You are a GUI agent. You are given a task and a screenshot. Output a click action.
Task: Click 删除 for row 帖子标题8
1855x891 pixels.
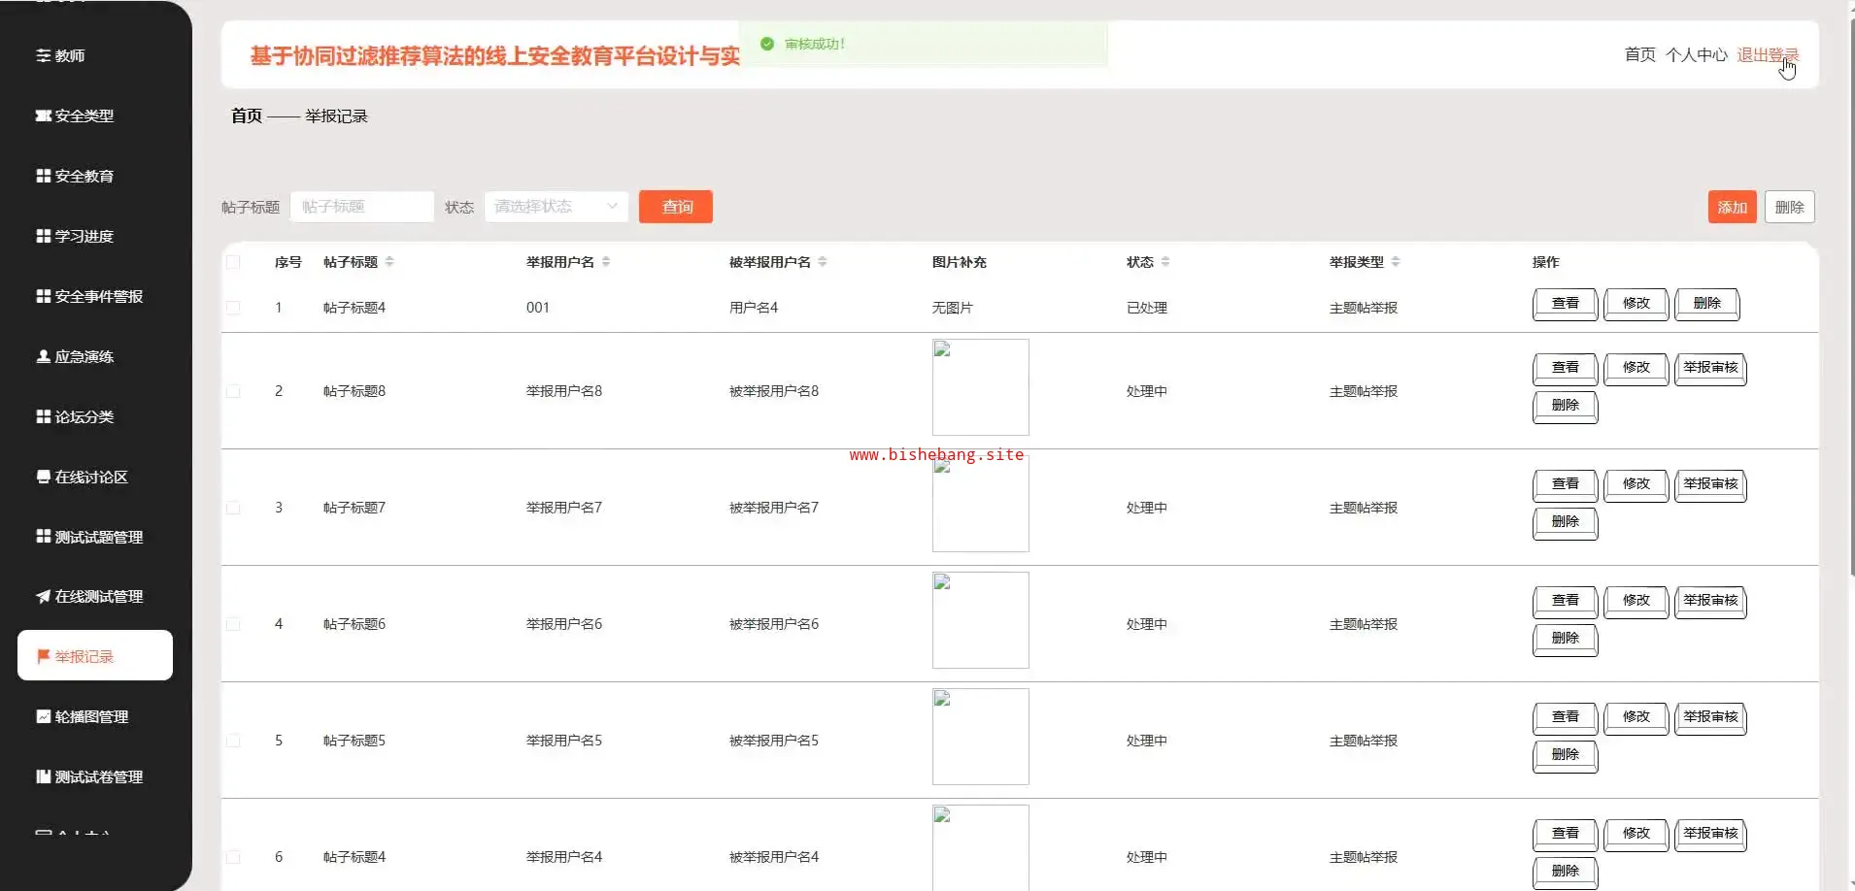coord(1566,407)
